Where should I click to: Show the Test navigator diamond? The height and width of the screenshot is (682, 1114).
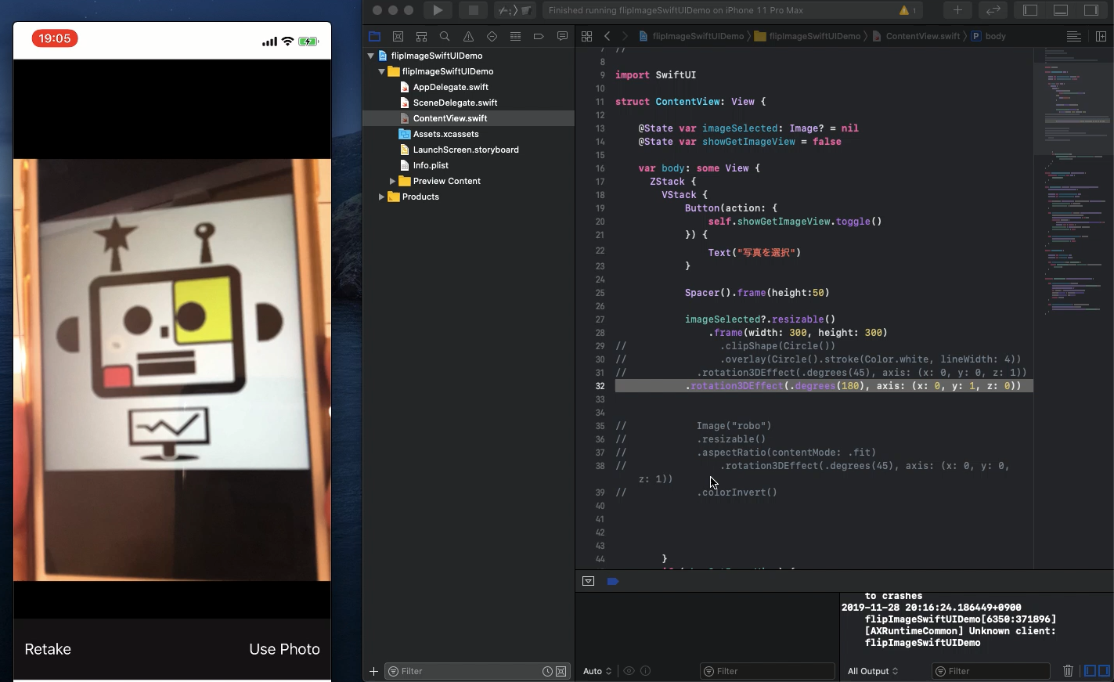click(492, 36)
